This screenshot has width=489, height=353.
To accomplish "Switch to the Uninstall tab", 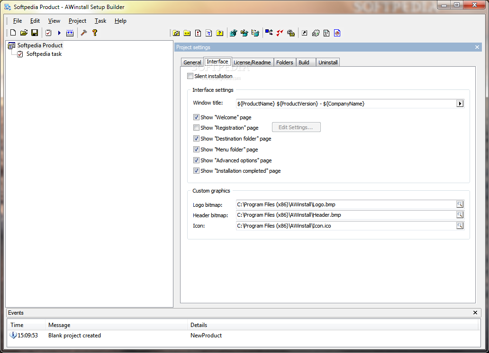I will 328,62.
